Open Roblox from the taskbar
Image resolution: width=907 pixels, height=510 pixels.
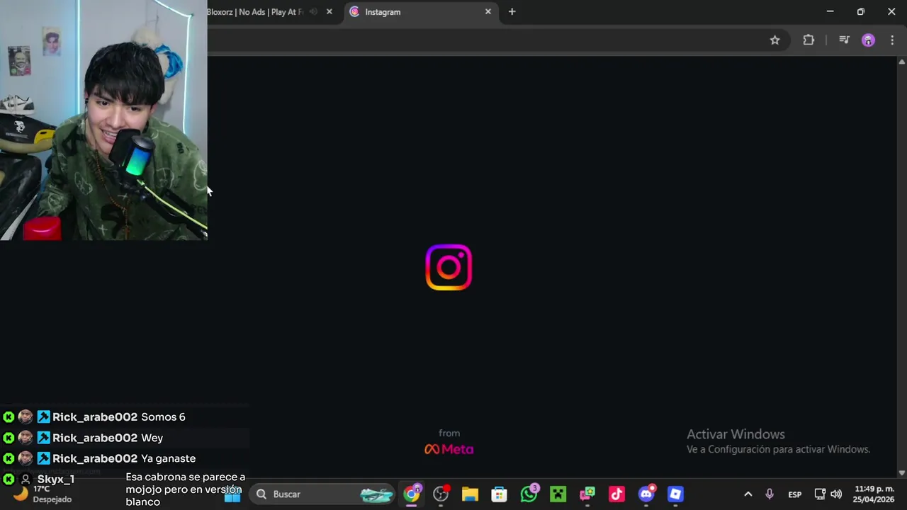point(675,494)
